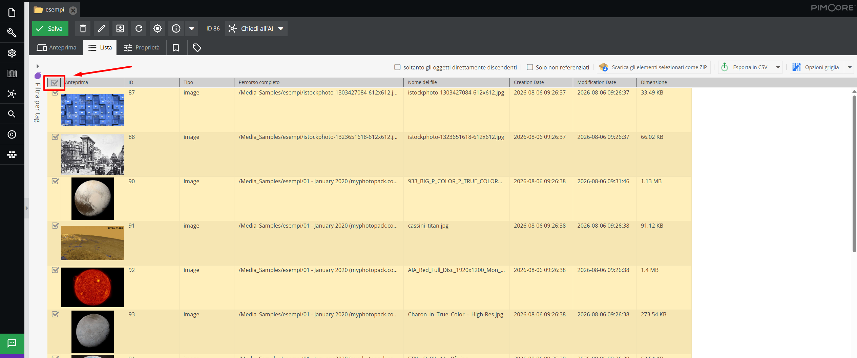Screen dimensions: 857x358
Task: Click the vertical scrollbar of the grid
Action: pos(854,174)
